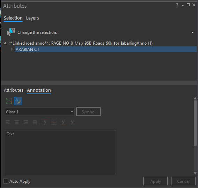Open the Change the selection dropdown arrow
Screen dimensions: 198x188
point(192,32)
